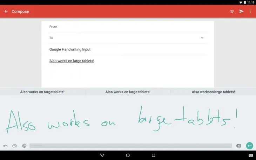The height and width of the screenshot is (160, 256).
Task: Tap the Compose title
Action: (x=20, y=12)
